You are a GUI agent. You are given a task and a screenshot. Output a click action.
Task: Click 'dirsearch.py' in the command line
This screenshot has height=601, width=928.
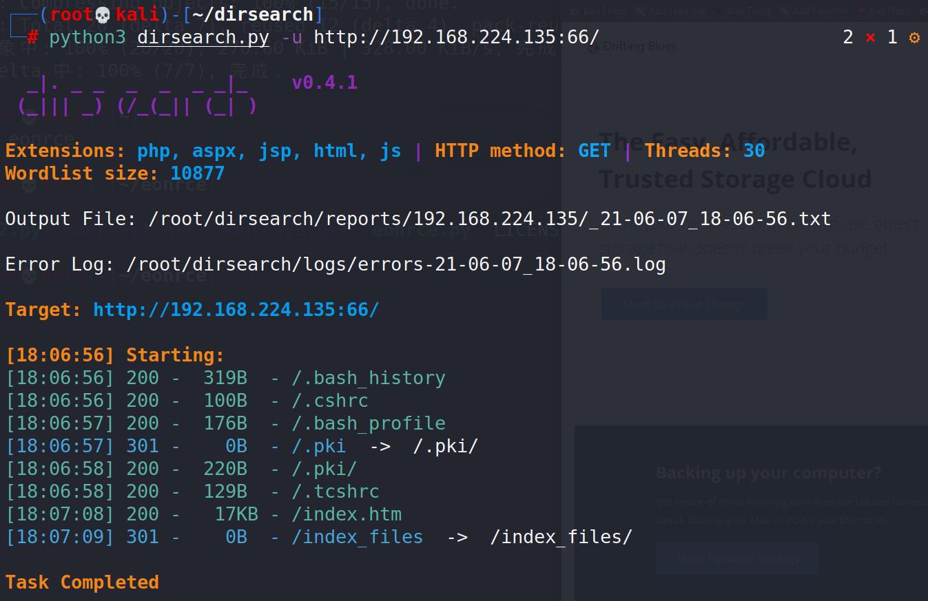(x=203, y=37)
